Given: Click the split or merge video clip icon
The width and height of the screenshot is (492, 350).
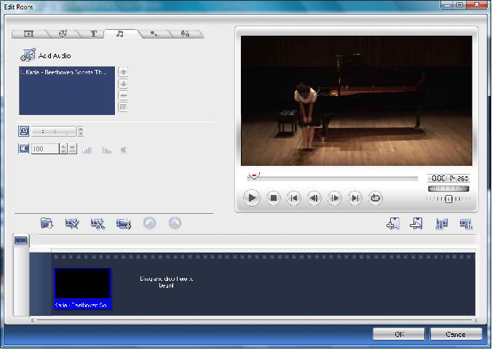Looking at the screenshot, I should coord(124,223).
